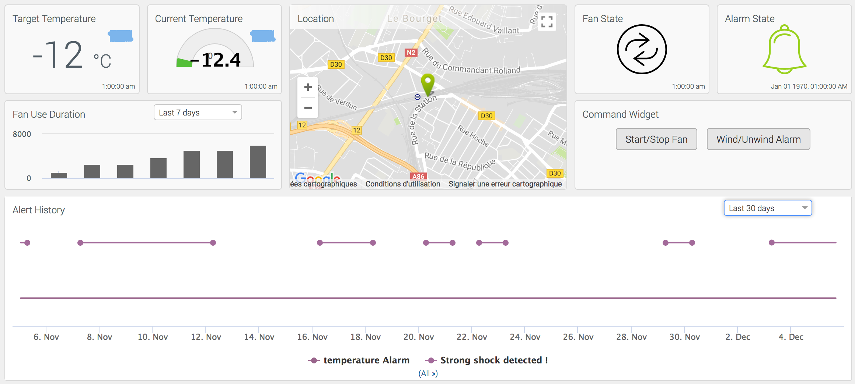This screenshot has width=855, height=384.
Task: Open the (All ») alerts link
Action: (x=428, y=373)
